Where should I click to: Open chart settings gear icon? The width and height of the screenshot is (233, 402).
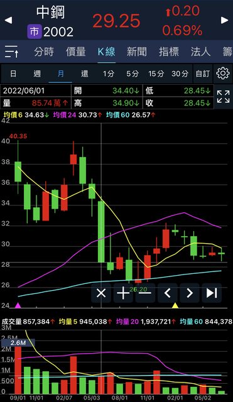click(223, 73)
